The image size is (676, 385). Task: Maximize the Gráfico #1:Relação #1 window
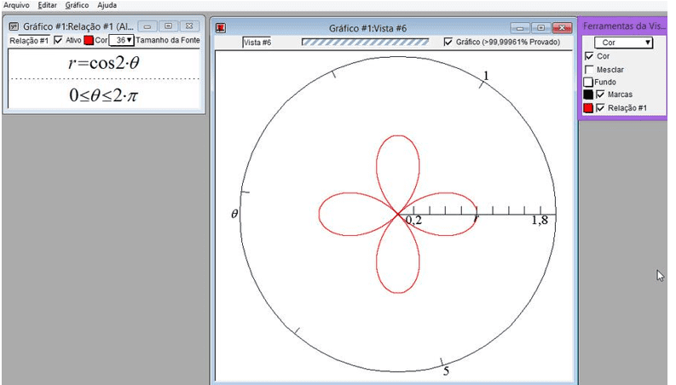(x=169, y=26)
